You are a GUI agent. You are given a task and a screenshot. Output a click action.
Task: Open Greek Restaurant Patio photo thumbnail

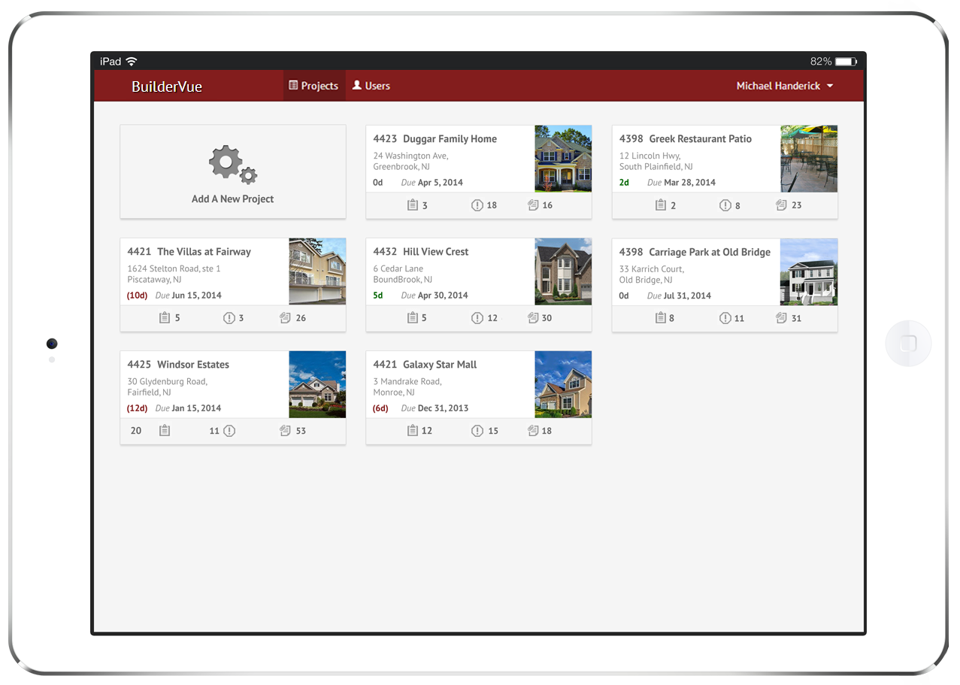(809, 159)
